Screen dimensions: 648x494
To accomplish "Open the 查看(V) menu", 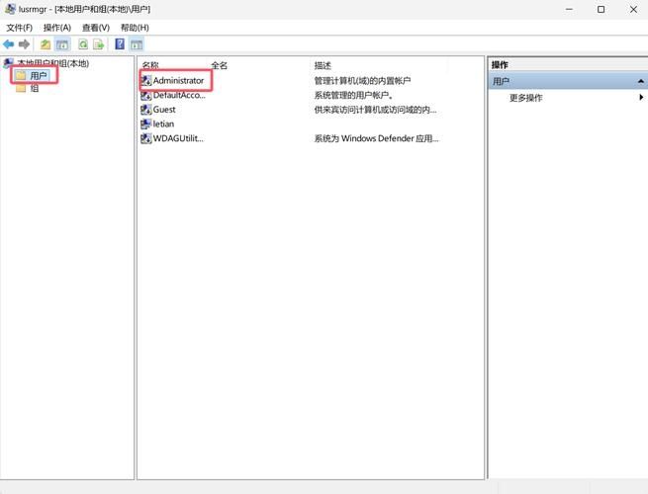I will pos(96,28).
